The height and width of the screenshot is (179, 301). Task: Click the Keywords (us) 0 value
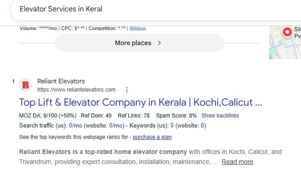[172, 126]
